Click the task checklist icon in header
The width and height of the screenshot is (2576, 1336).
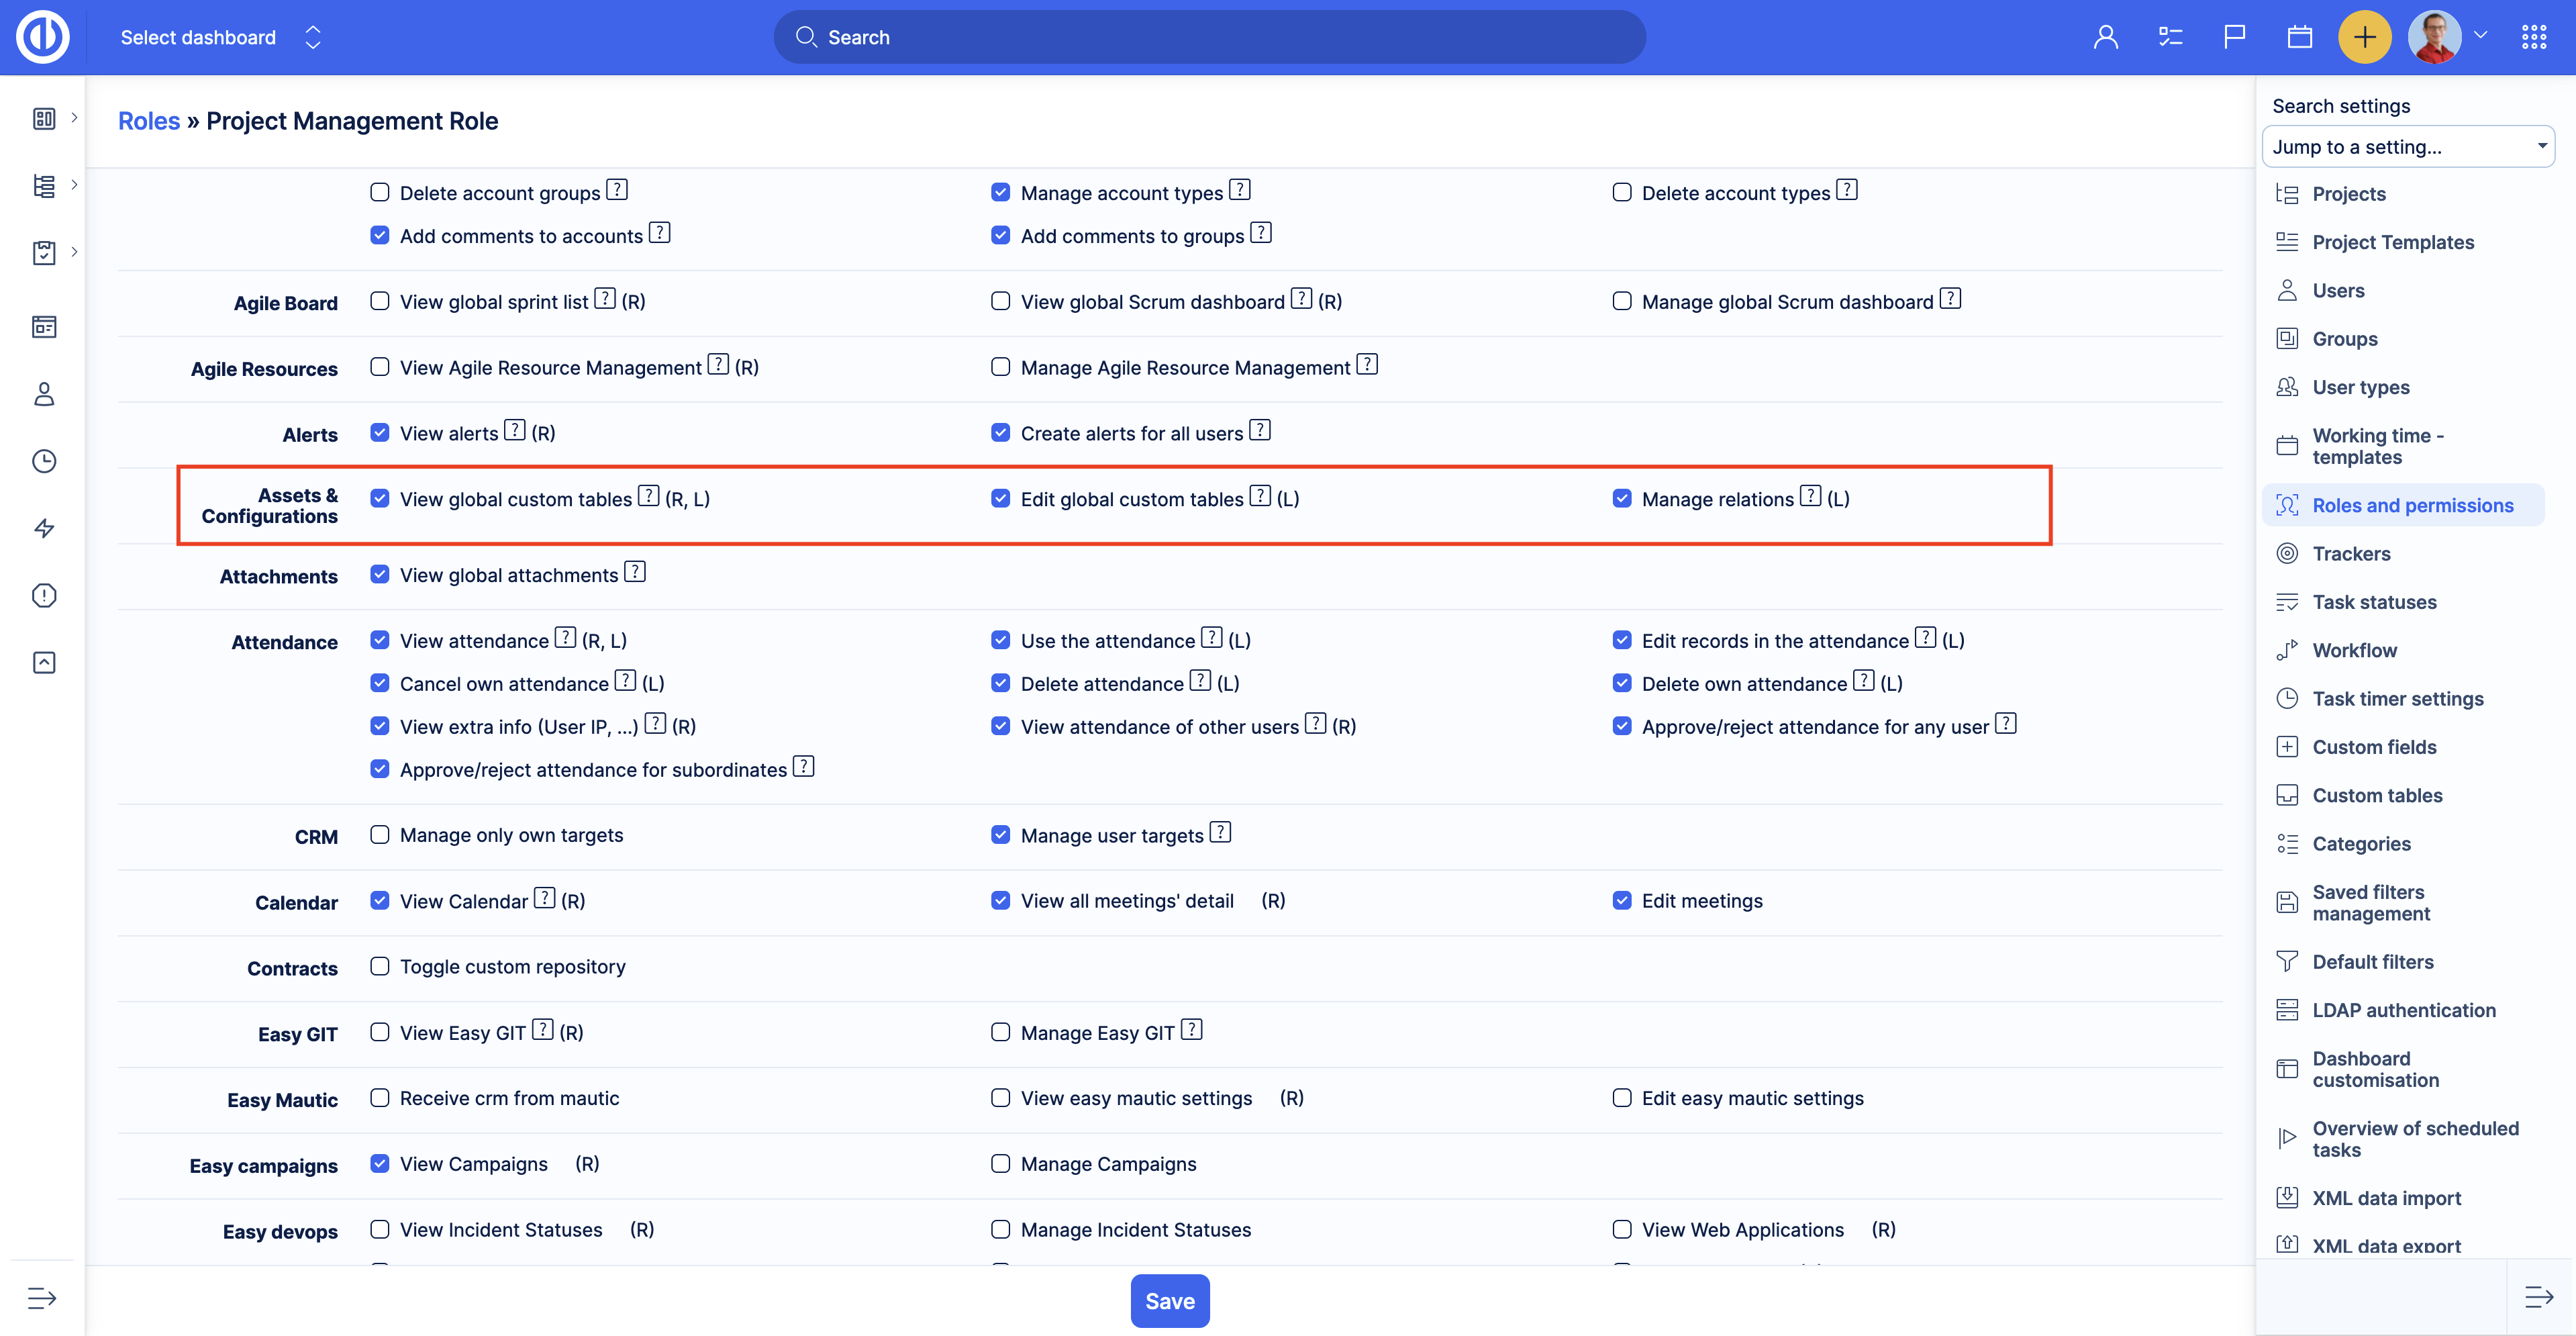pos(2170,38)
